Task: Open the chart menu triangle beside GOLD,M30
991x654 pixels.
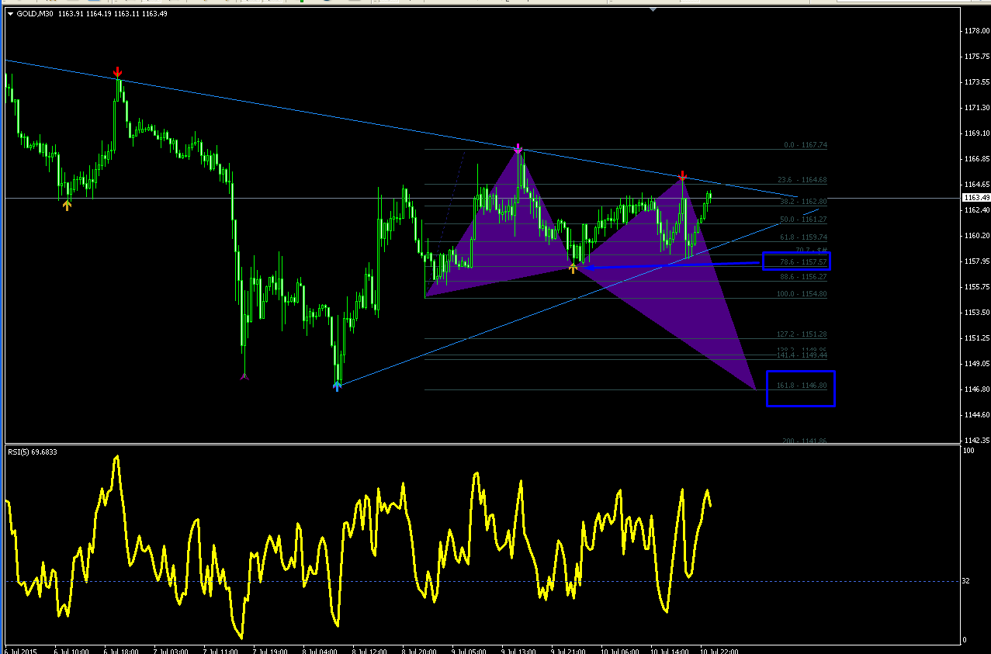Action: click(9, 14)
